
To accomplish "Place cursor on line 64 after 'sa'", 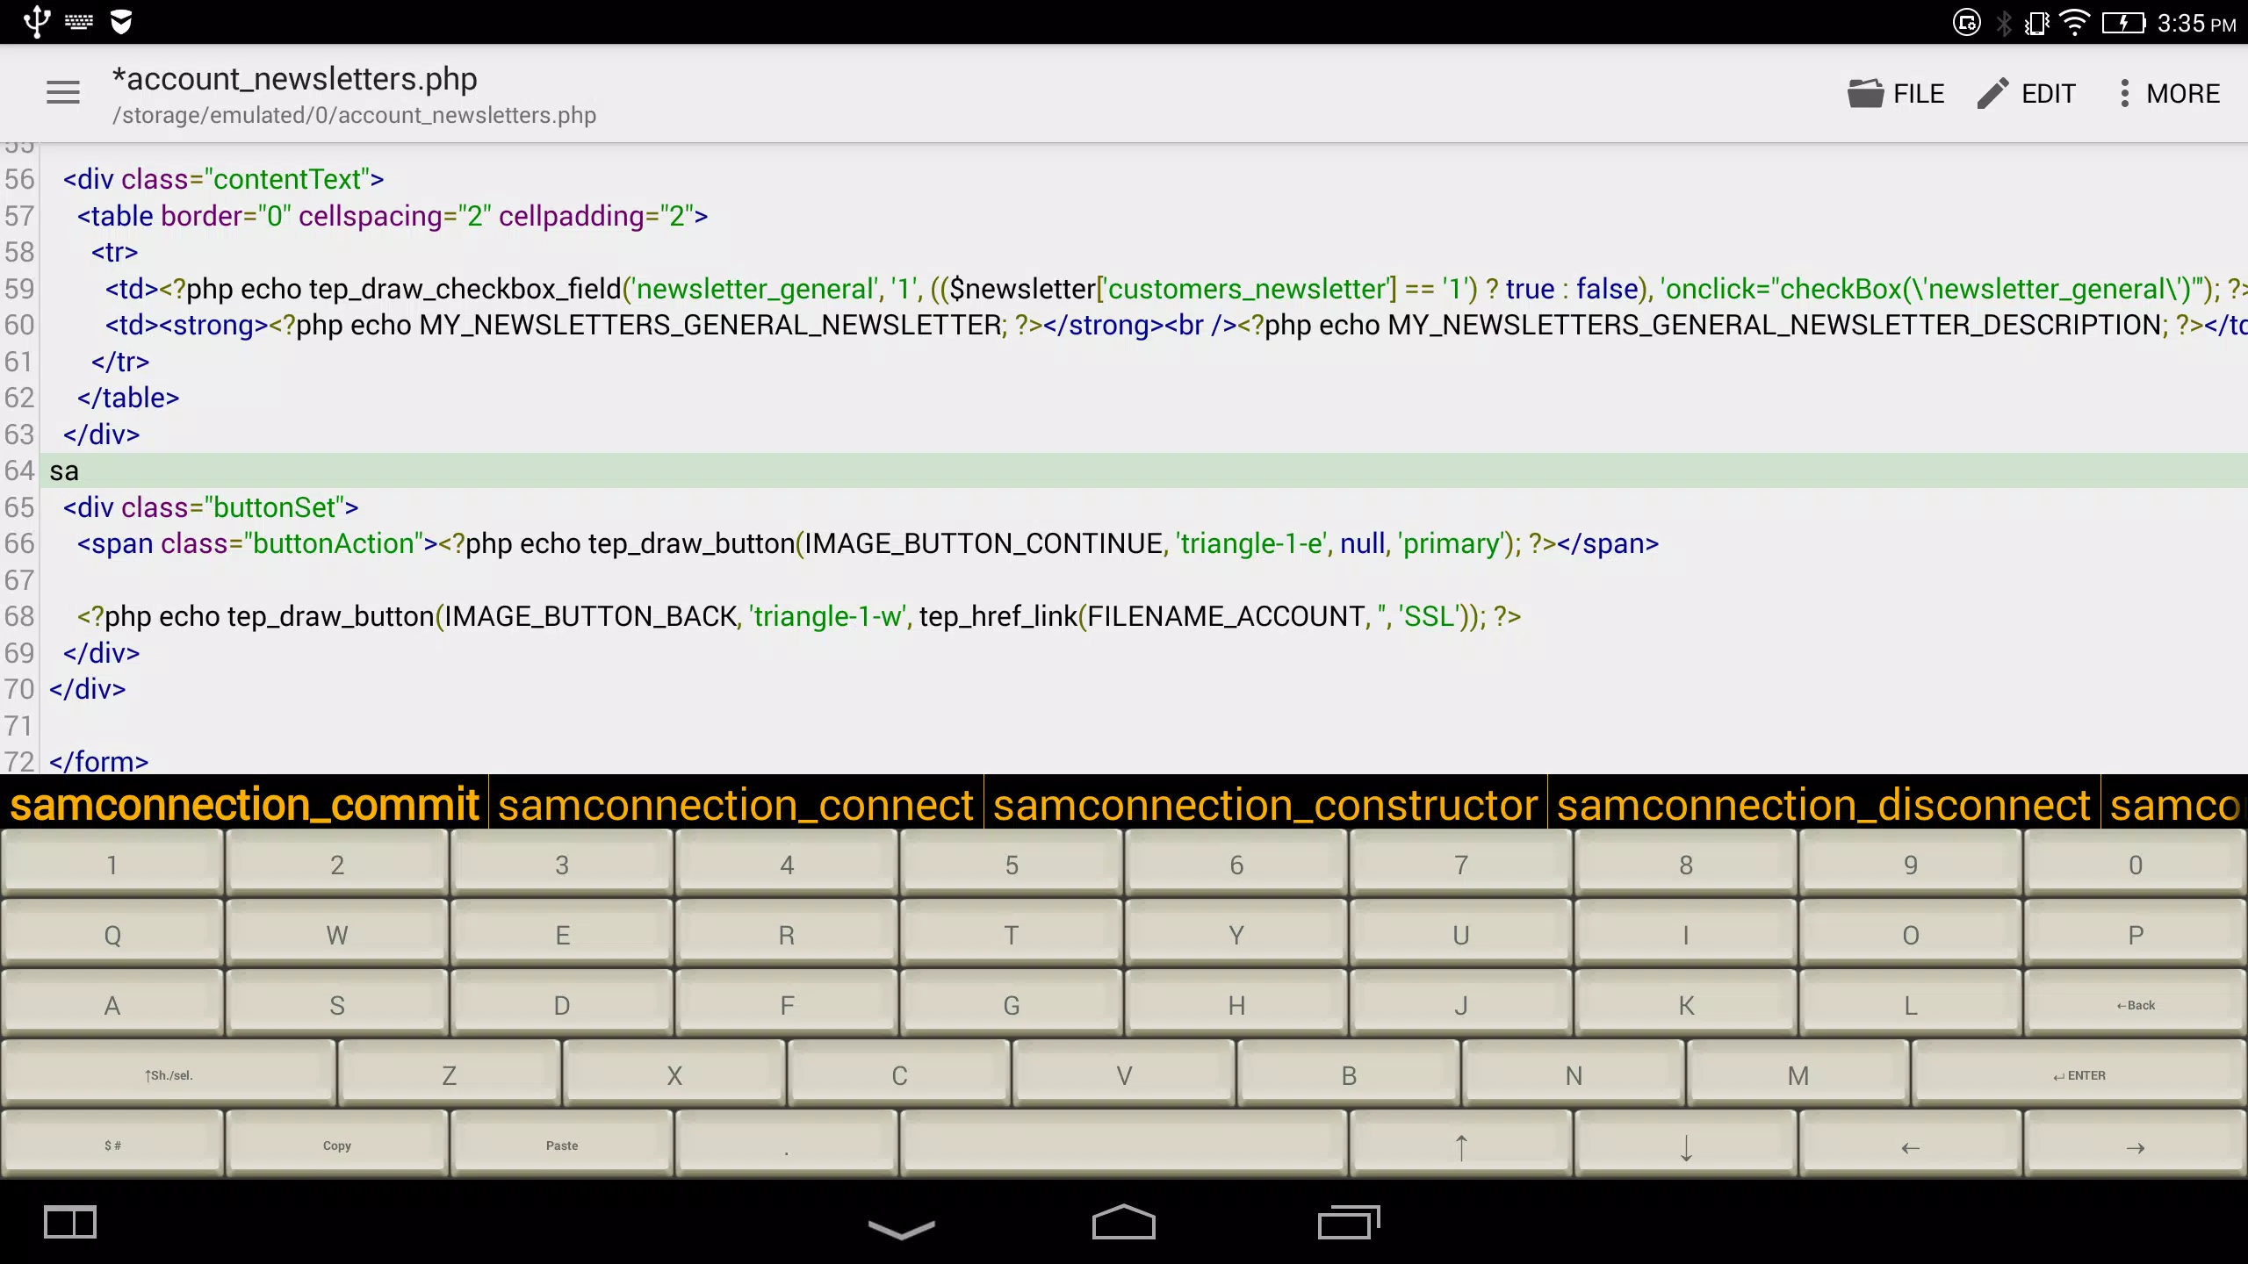I will point(81,471).
